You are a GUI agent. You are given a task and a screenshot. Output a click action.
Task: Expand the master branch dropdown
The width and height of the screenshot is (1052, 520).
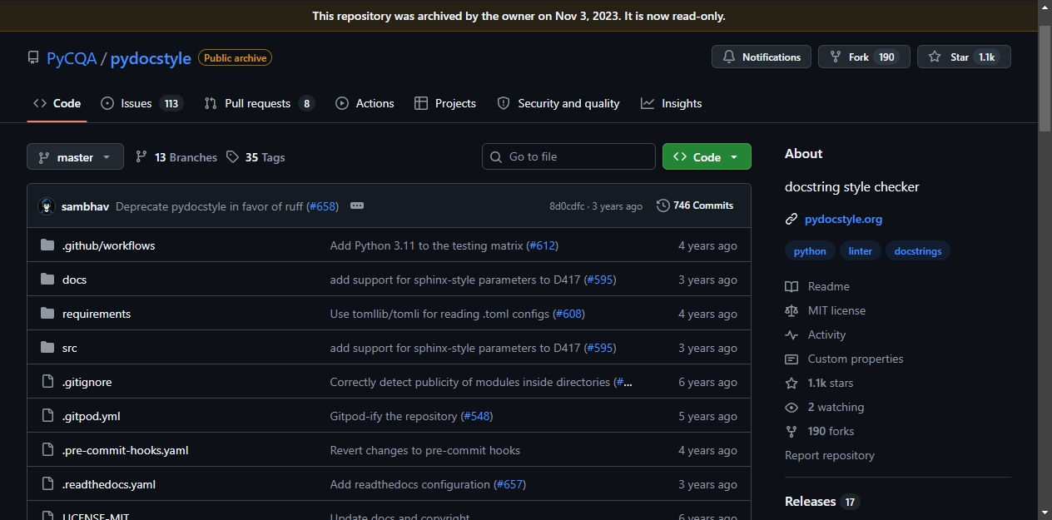click(75, 157)
